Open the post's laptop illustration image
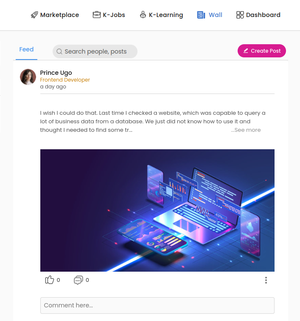Viewport: 300px width, 321px height. 157,210
